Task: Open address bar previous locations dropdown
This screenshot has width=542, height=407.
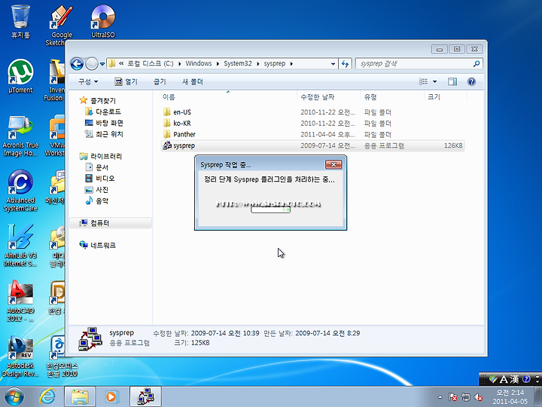Action: 333,63
